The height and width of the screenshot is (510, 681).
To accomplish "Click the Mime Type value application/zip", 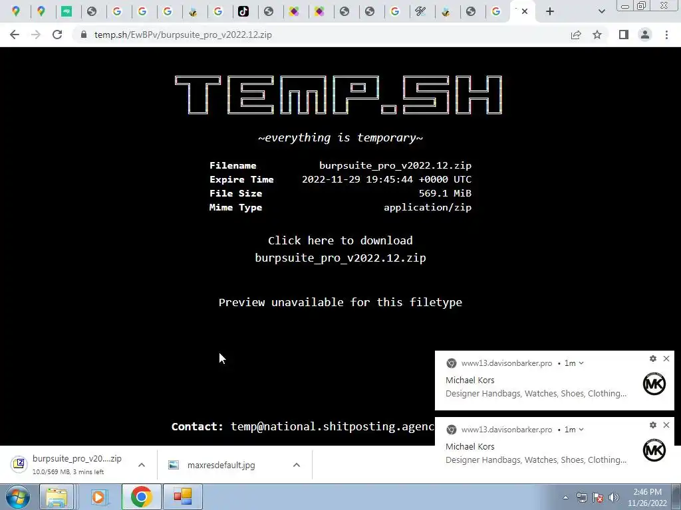I will [428, 207].
